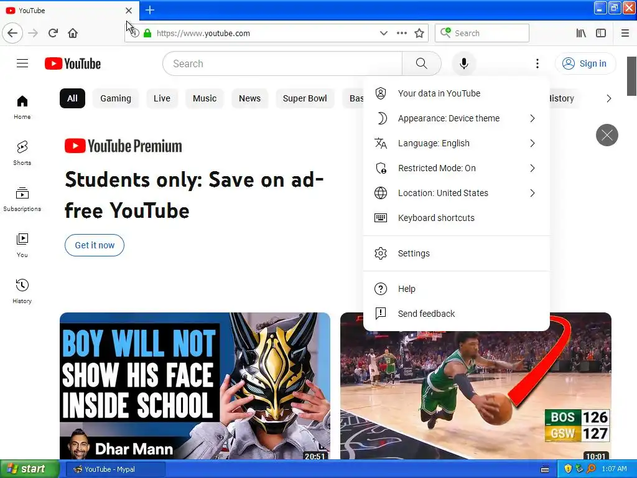Reload the page

tap(53, 33)
